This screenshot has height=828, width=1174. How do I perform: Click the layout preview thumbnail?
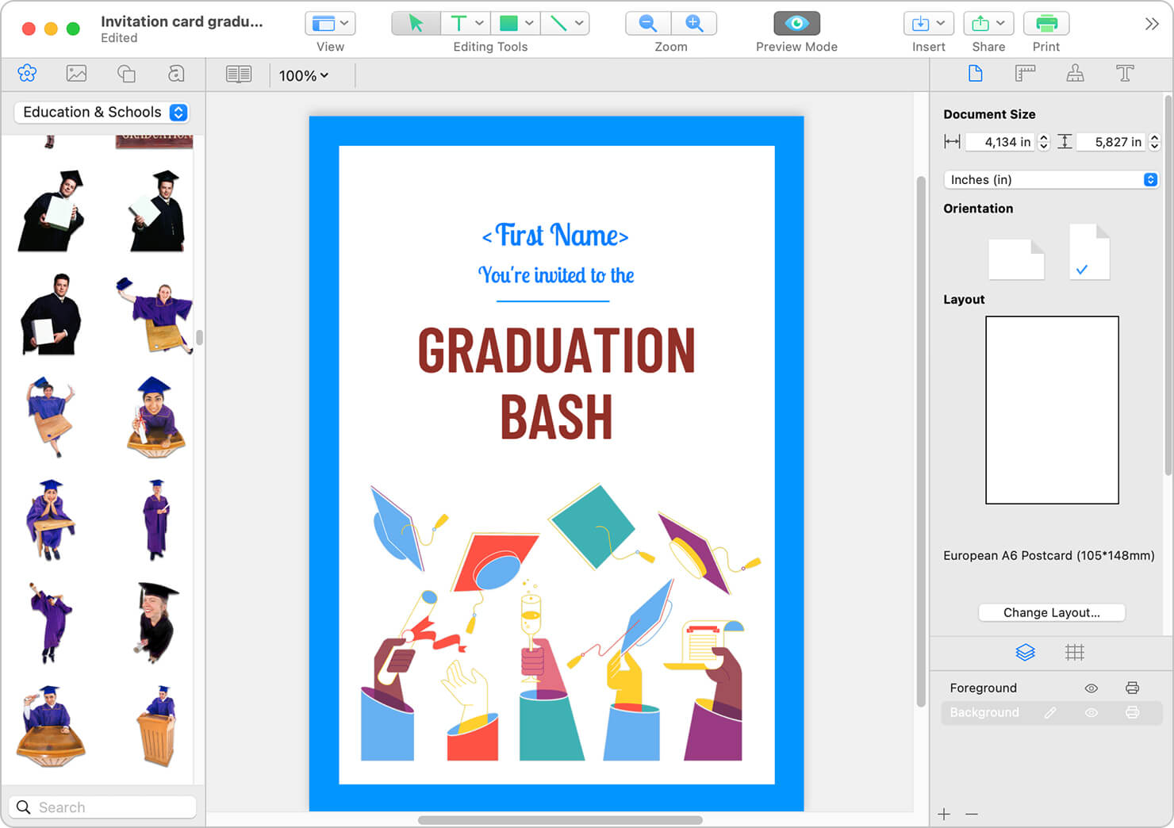click(x=1052, y=410)
